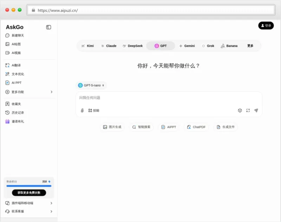The width and height of the screenshot is (281, 222).
Task: Click the 文本优化 pen icon
Action: coord(7,74)
